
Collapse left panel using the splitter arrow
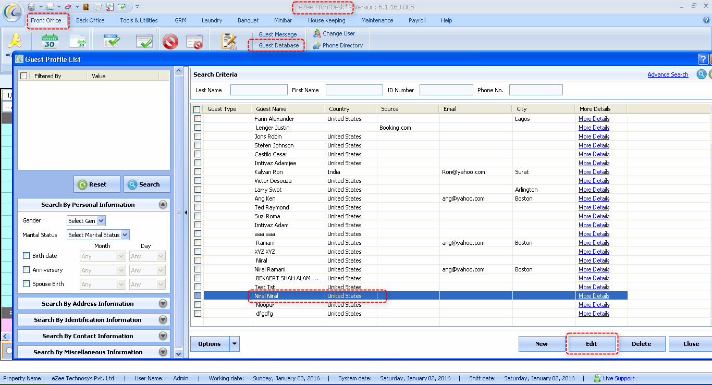click(186, 212)
